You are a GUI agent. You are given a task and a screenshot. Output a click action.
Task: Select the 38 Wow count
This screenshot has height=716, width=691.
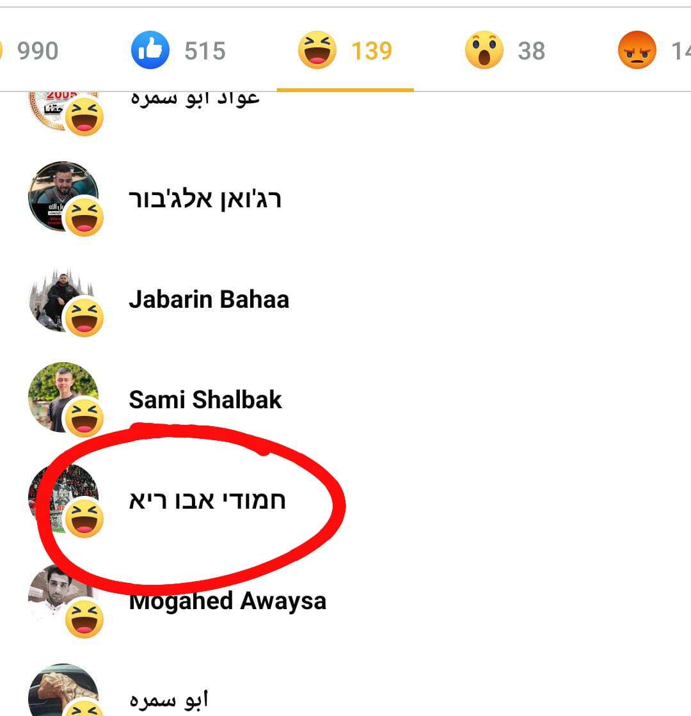pos(532,51)
